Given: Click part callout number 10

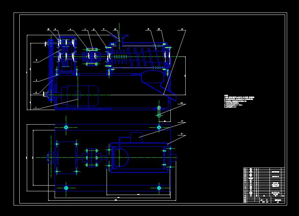Looking at the screenshot, I should coord(115,29).
